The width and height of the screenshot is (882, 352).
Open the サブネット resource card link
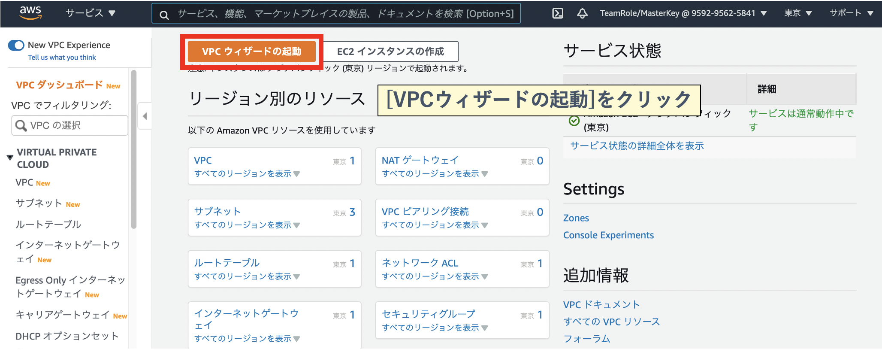tap(217, 212)
